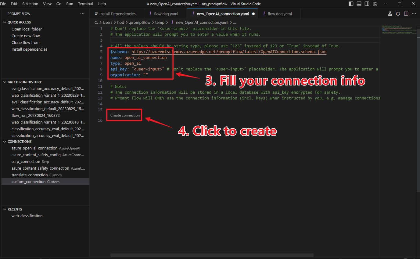Open the Install Dependencies tab
This screenshot has height=259, width=420.
(117, 13)
